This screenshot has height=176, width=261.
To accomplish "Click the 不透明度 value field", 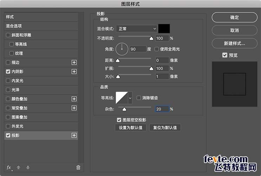I will coord(162,38).
